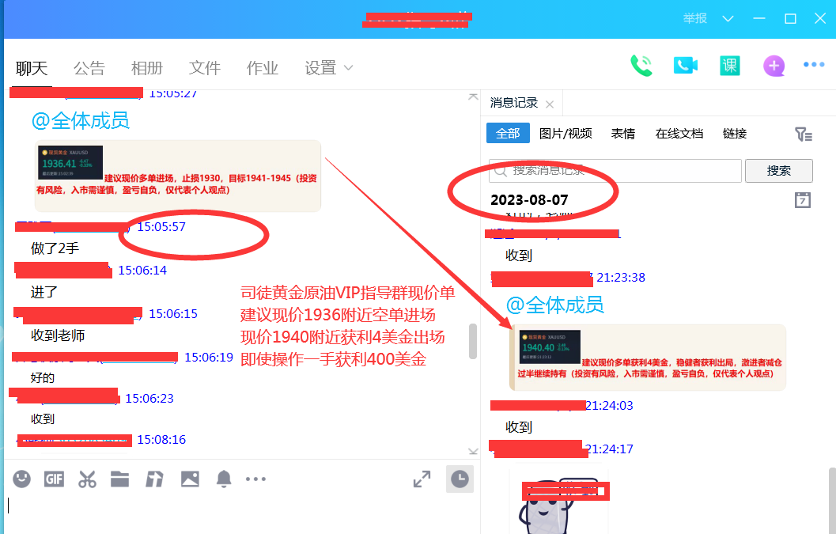The height and width of the screenshot is (534, 836).
Task: Jump to top of chat arrow
Action: click(473, 97)
